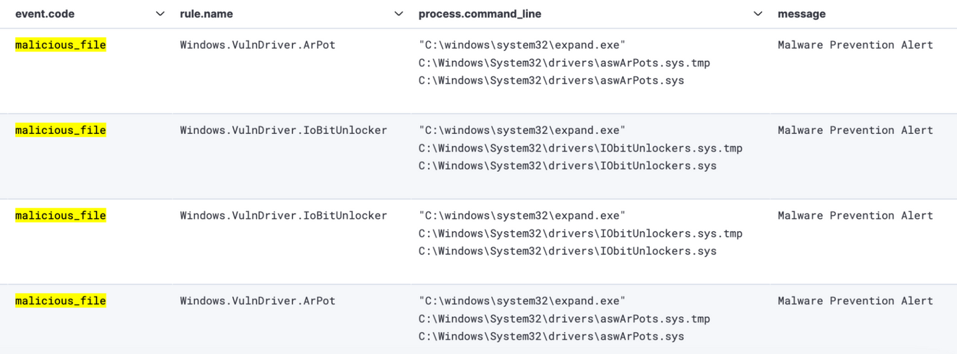Click Malware Prevention Alert in last row
This screenshot has width=957, height=354.
point(855,301)
